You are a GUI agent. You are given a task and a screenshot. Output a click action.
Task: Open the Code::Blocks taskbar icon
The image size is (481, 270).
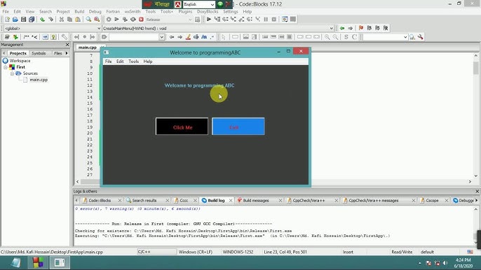pyautogui.click(x=38, y=262)
